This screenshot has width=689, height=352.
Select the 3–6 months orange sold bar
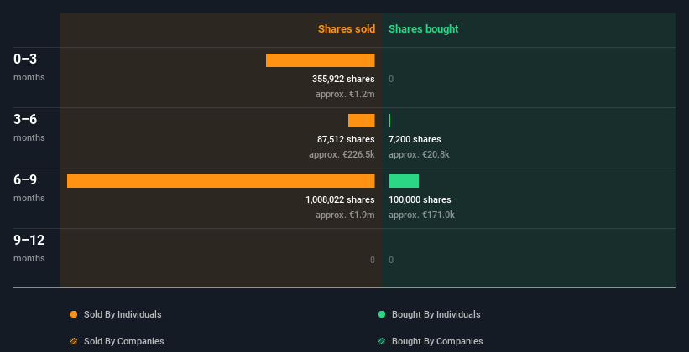(x=361, y=121)
